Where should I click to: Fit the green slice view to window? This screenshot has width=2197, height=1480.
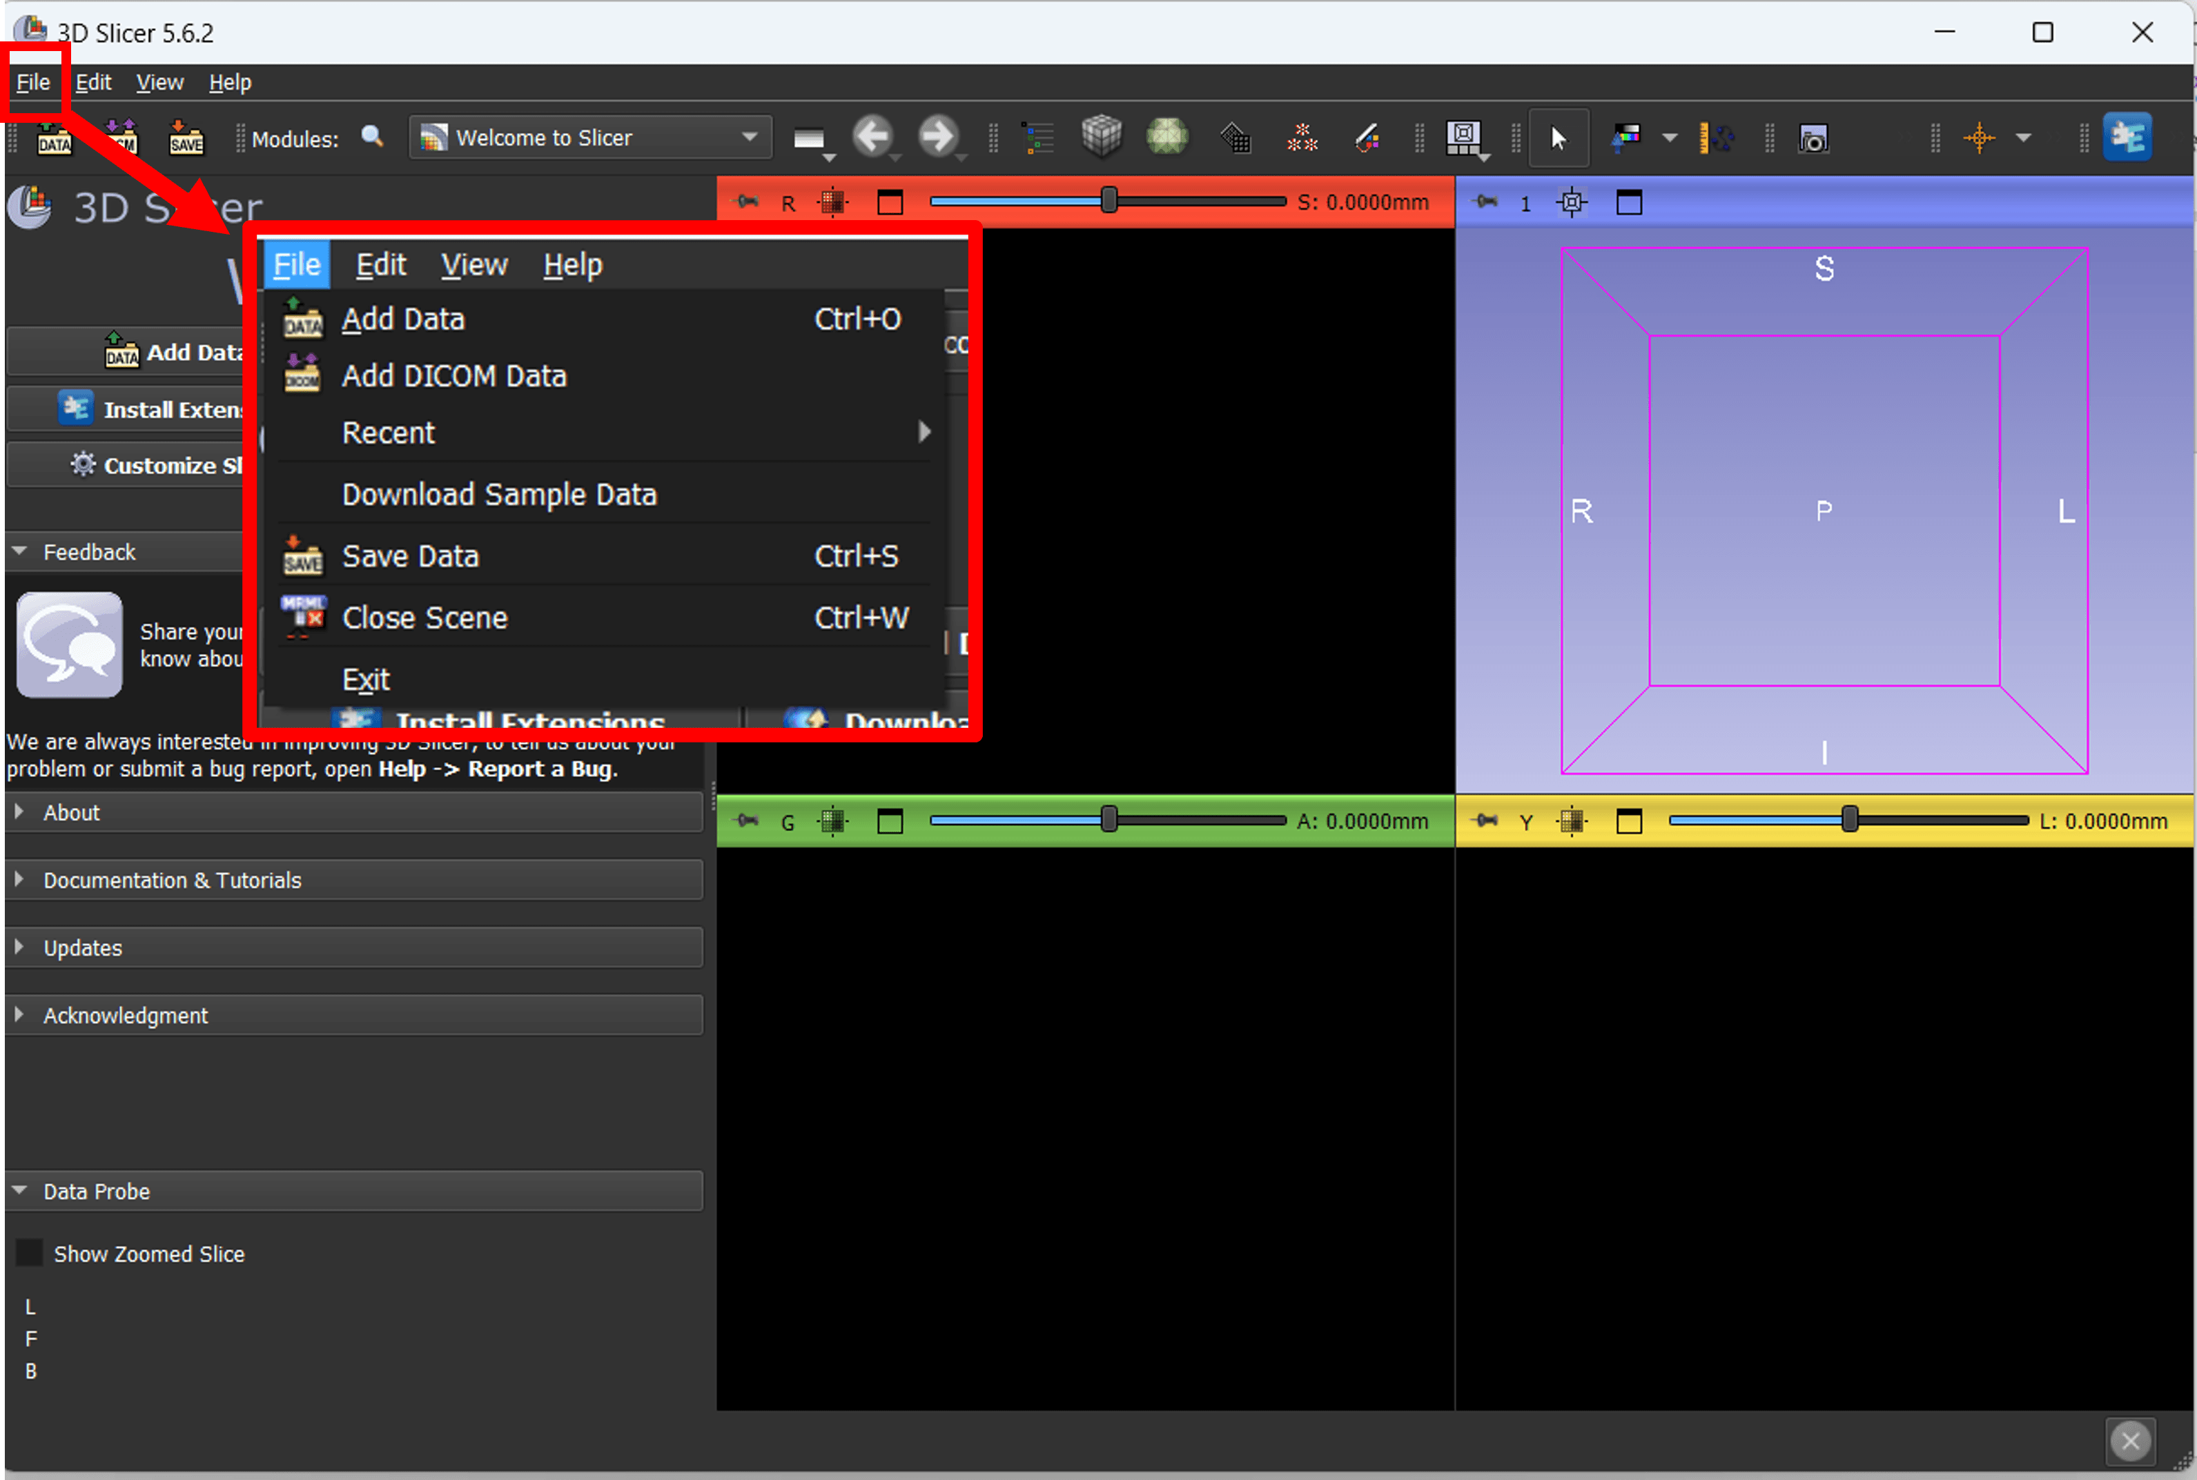832,822
